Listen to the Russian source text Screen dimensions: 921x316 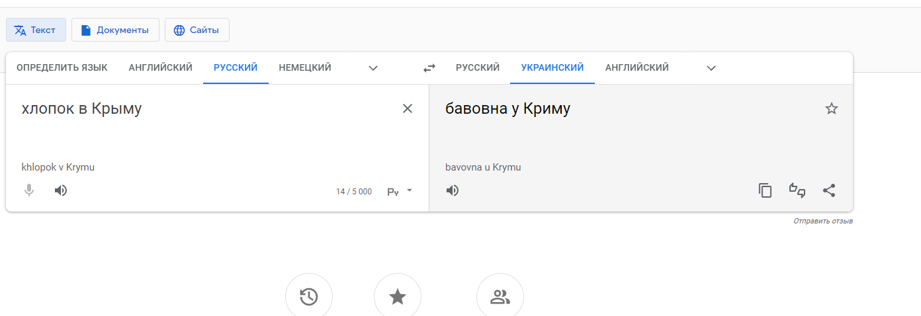pyautogui.click(x=61, y=190)
